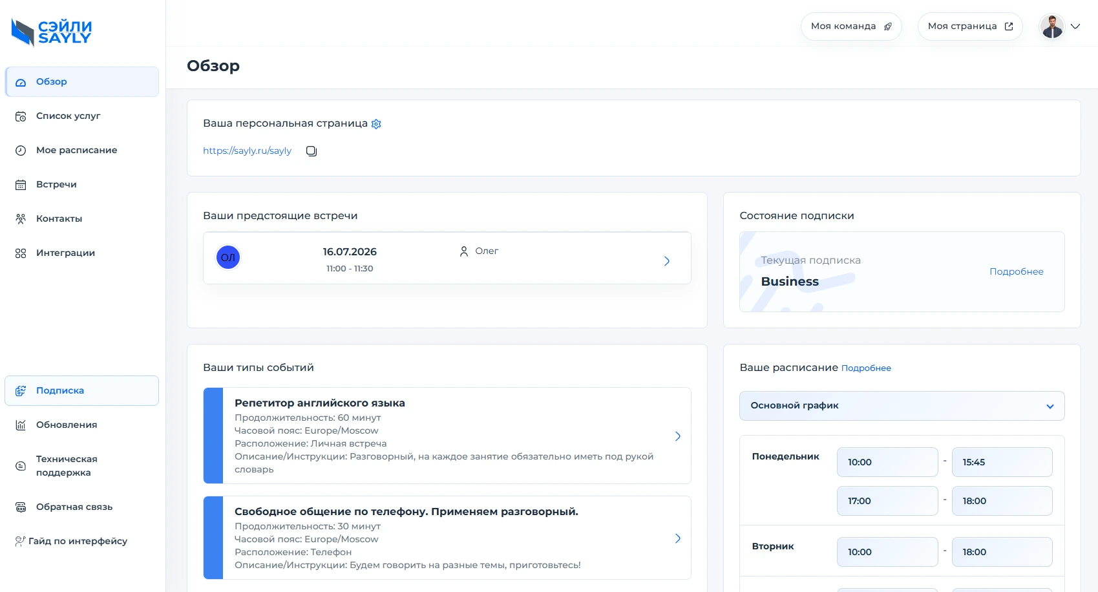The width and height of the screenshot is (1098, 592).
Task: Open Свободное общение по телефону arrow
Action: pyautogui.click(x=678, y=538)
